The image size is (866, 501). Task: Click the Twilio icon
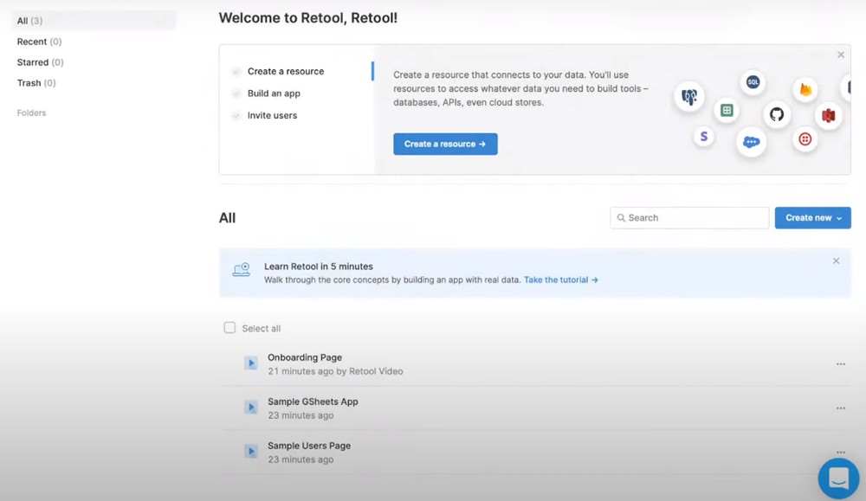point(805,138)
